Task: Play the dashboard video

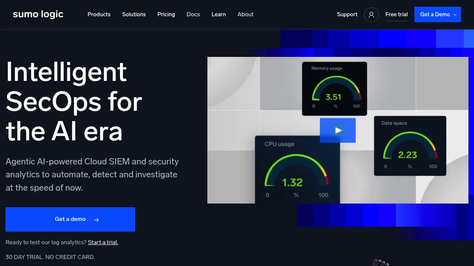Action: (338, 130)
